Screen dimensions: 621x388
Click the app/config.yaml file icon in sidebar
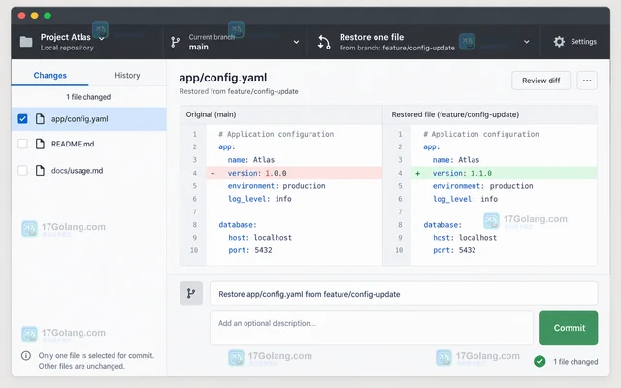[x=40, y=119]
